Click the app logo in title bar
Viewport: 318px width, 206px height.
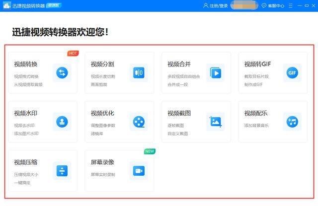point(6,5)
